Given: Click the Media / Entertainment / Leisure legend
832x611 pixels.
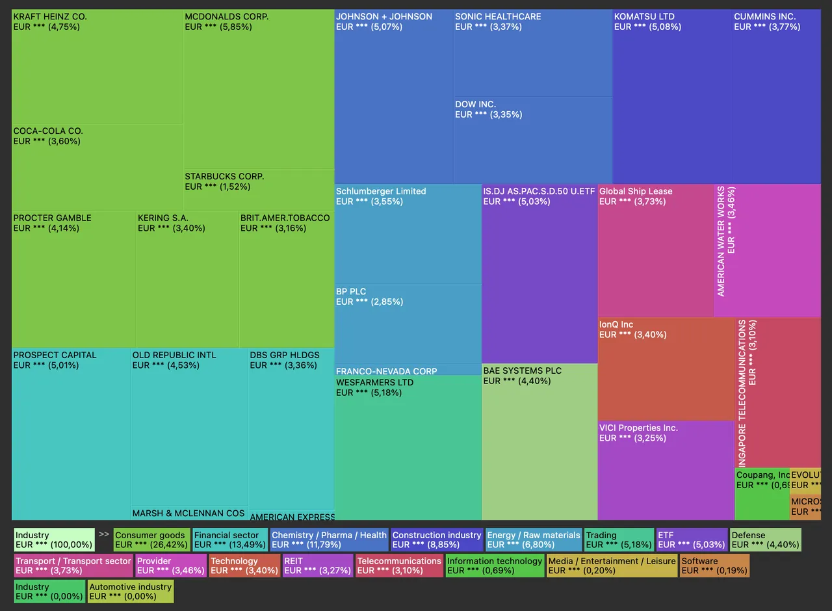Looking at the screenshot, I should [x=612, y=565].
